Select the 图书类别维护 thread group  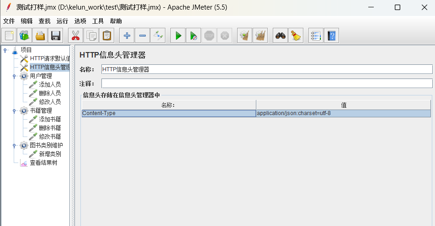pyautogui.click(x=46, y=145)
